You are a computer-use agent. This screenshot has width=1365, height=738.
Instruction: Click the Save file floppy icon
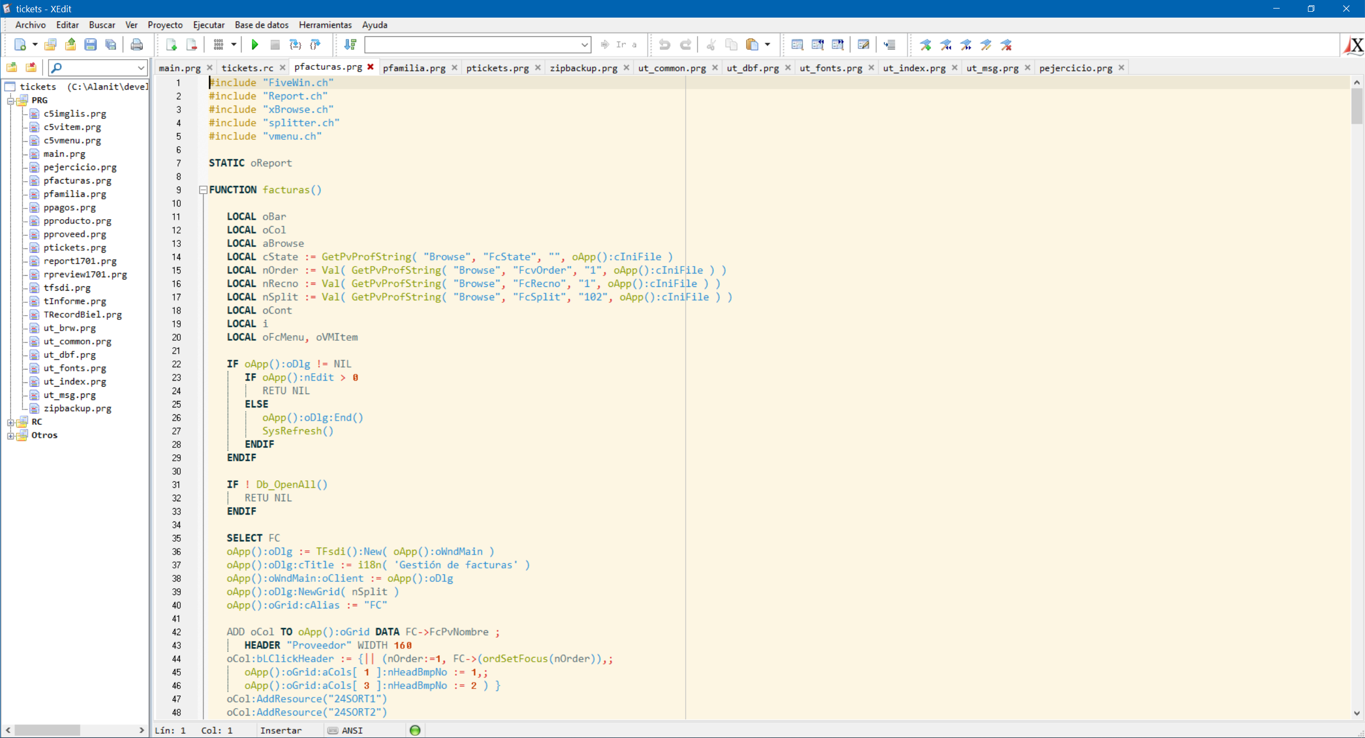click(91, 45)
